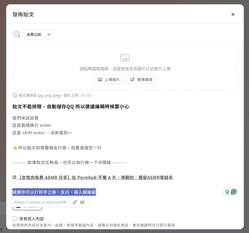Click the post title text field

pos(71,106)
